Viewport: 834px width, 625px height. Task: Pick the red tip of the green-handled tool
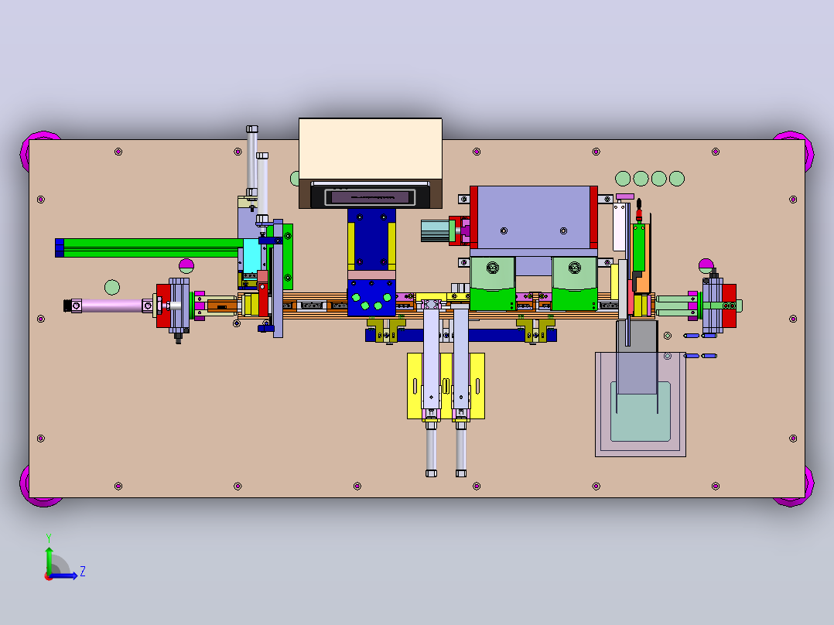pos(639,215)
